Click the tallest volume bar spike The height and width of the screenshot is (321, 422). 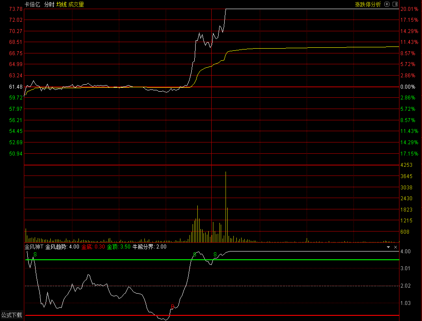coord(226,207)
